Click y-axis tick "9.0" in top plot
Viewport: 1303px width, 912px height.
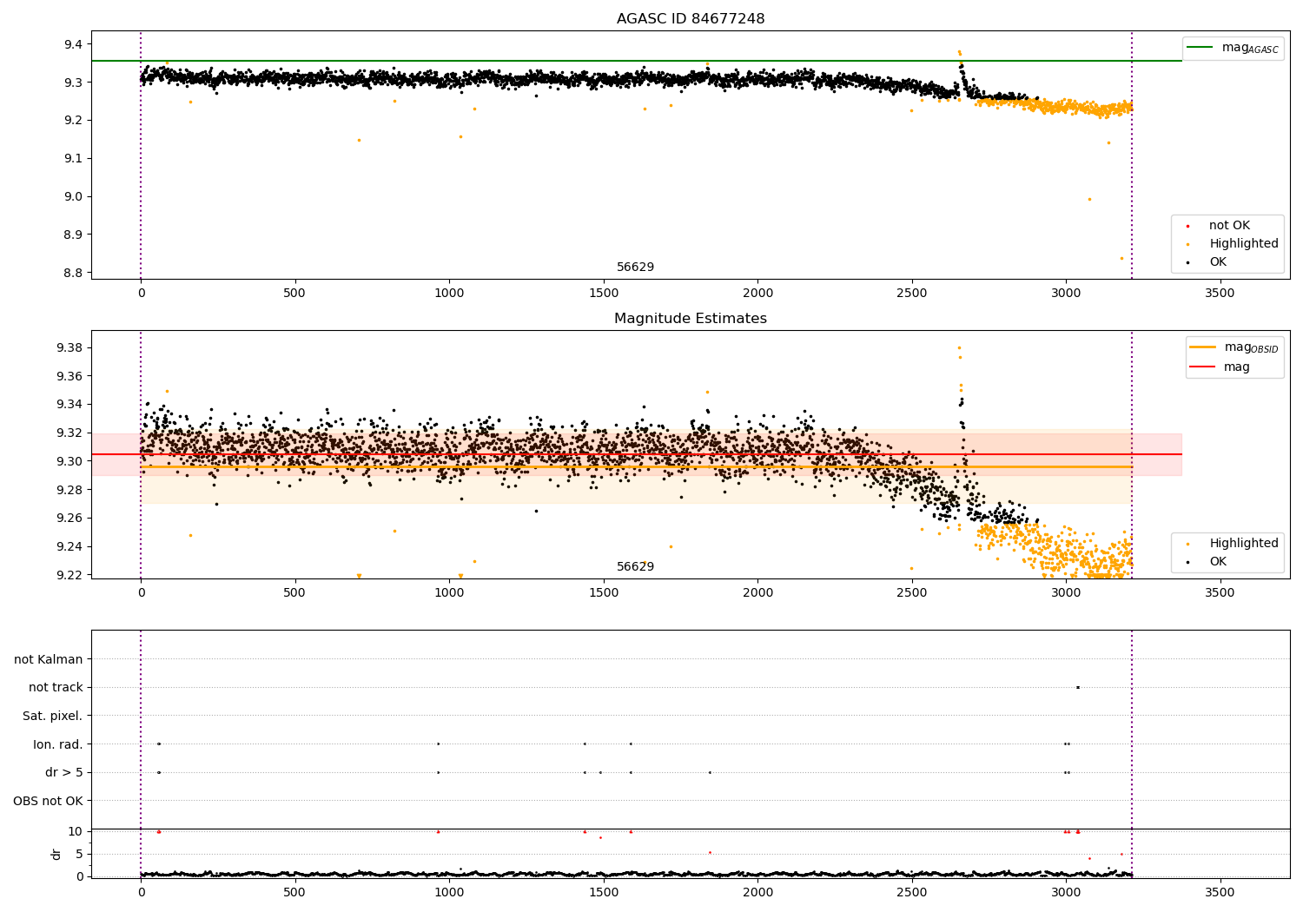[73, 196]
